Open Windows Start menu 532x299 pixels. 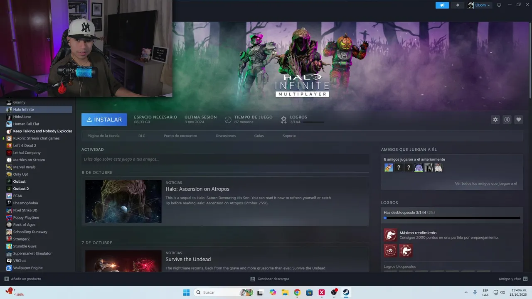(186, 292)
